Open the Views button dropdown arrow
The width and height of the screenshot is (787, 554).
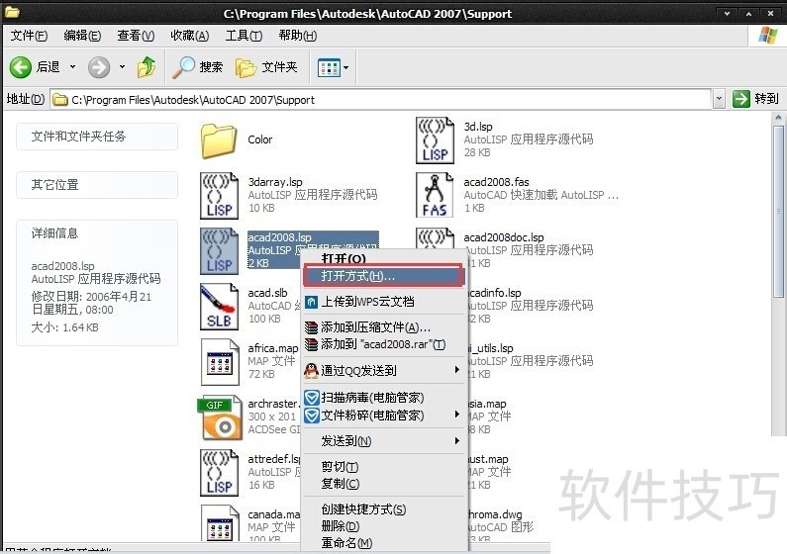click(345, 67)
